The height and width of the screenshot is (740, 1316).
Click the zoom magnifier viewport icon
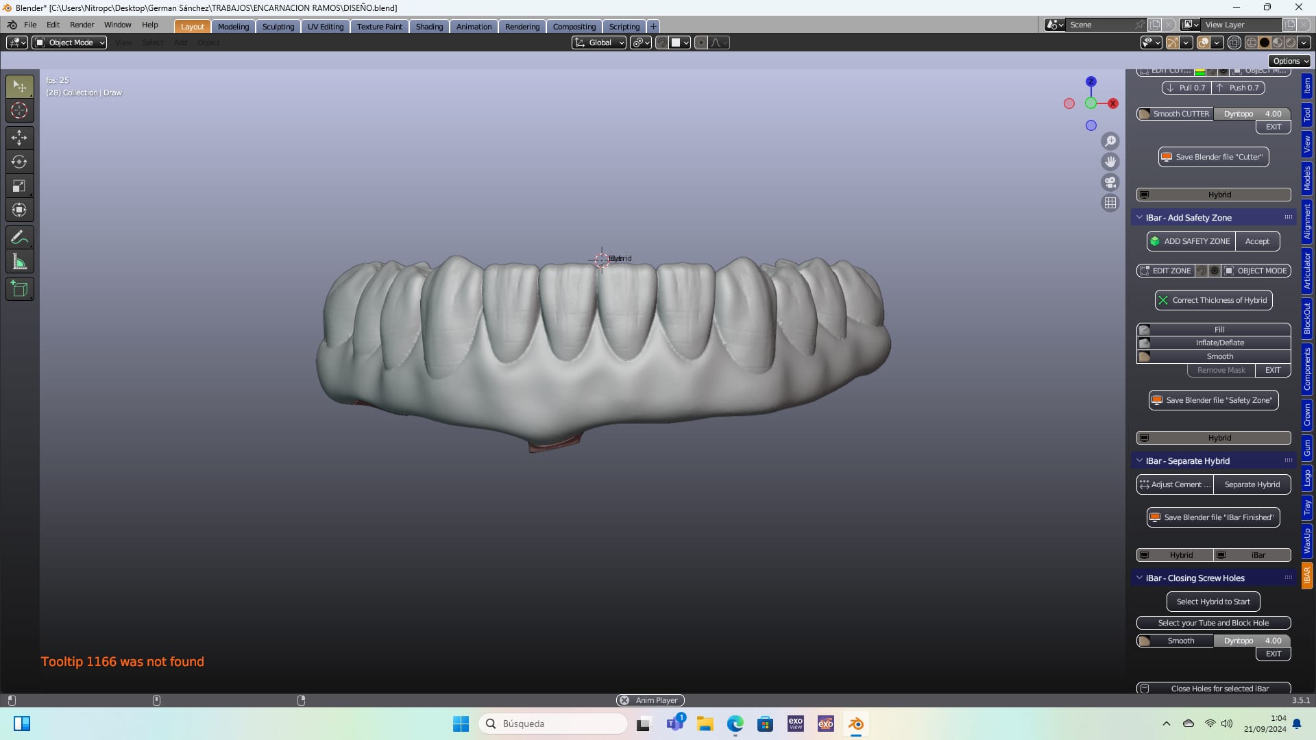click(1110, 141)
